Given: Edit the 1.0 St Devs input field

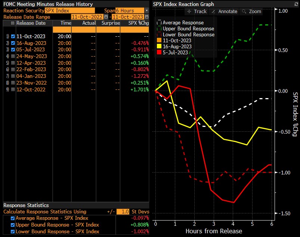Looking at the screenshot, I should [123, 212].
